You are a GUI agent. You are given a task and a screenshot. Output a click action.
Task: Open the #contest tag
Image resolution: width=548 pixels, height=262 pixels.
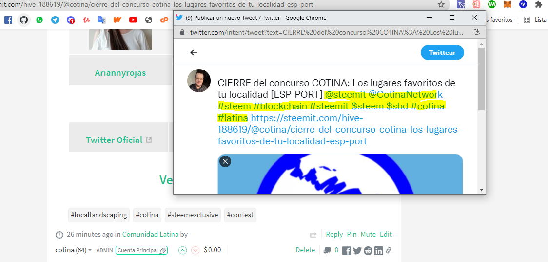click(240, 215)
